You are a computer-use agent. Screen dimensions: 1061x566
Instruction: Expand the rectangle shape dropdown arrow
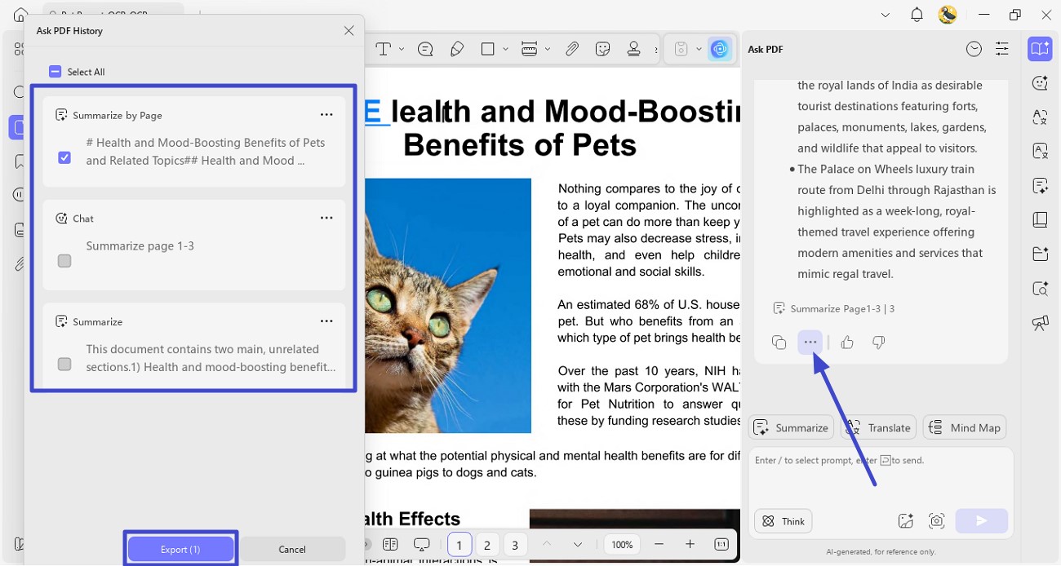(x=505, y=49)
